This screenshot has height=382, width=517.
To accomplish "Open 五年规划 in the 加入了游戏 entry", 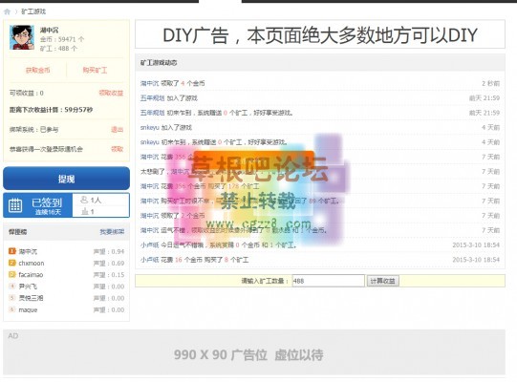I will [152, 98].
